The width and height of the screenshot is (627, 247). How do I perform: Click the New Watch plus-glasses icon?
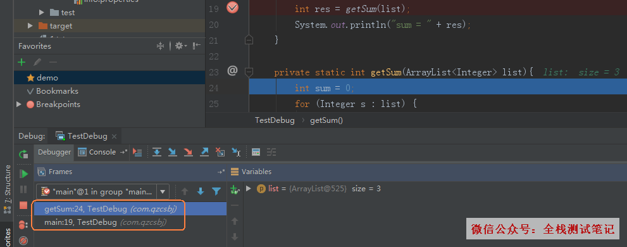click(235, 190)
